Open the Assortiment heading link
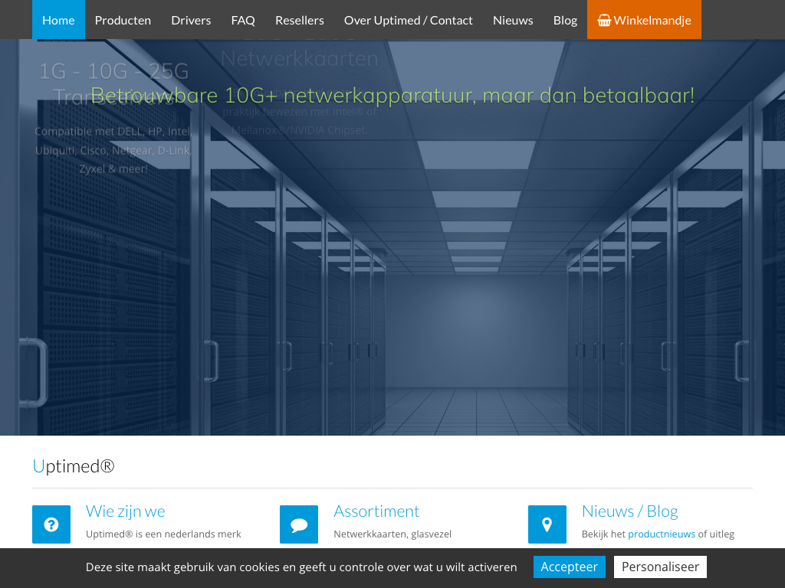The image size is (785, 588). pyautogui.click(x=376, y=511)
